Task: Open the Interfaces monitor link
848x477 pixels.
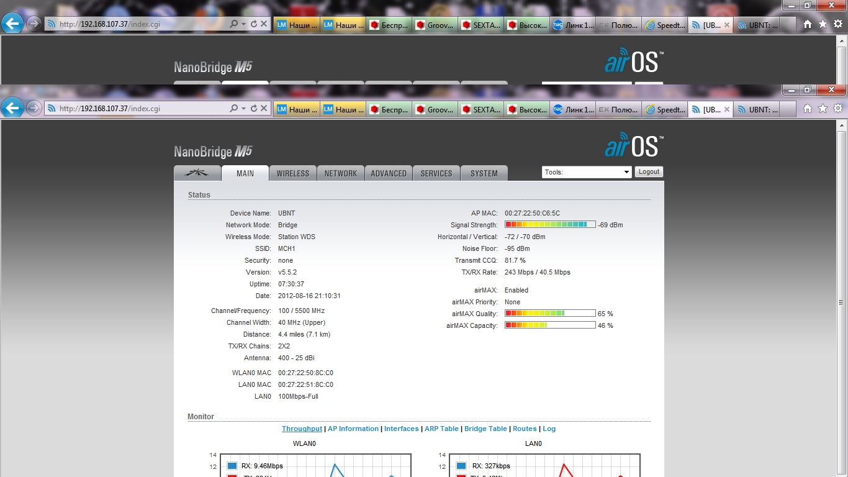Action: click(x=402, y=429)
